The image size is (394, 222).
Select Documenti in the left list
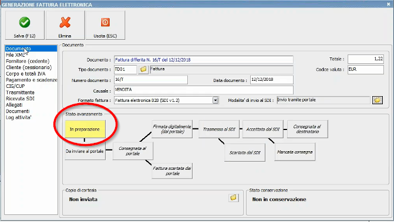coord(31,111)
